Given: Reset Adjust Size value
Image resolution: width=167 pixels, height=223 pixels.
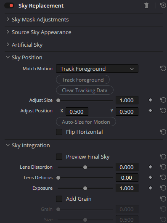Looking at the screenshot, I should click(x=163, y=100).
